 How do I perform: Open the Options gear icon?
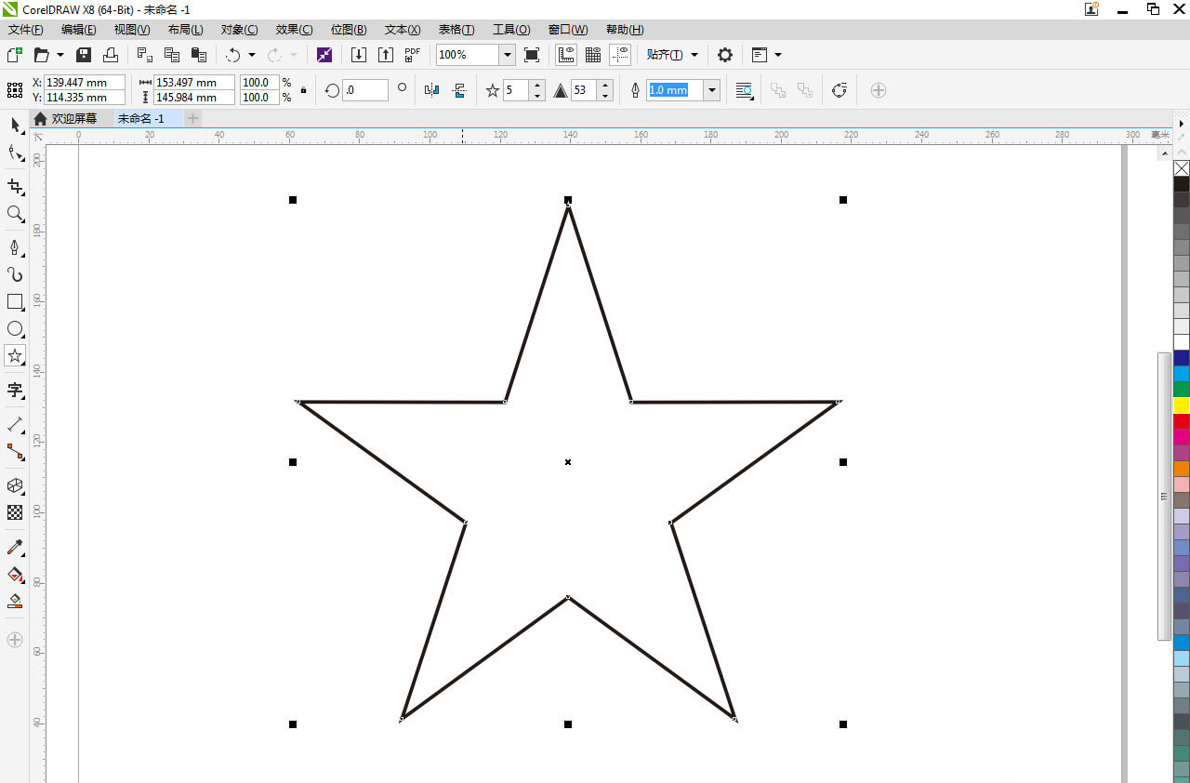[725, 55]
